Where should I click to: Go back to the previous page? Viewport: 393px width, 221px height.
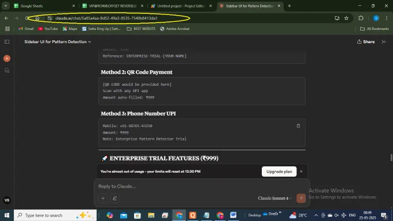[x=6, y=18]
